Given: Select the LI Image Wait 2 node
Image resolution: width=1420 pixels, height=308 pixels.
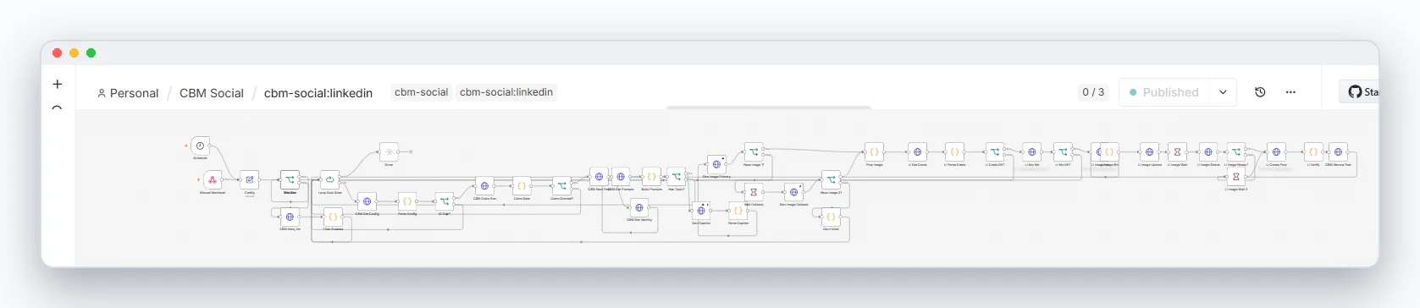Looking at the screenshot, I should coord(1236,177).
